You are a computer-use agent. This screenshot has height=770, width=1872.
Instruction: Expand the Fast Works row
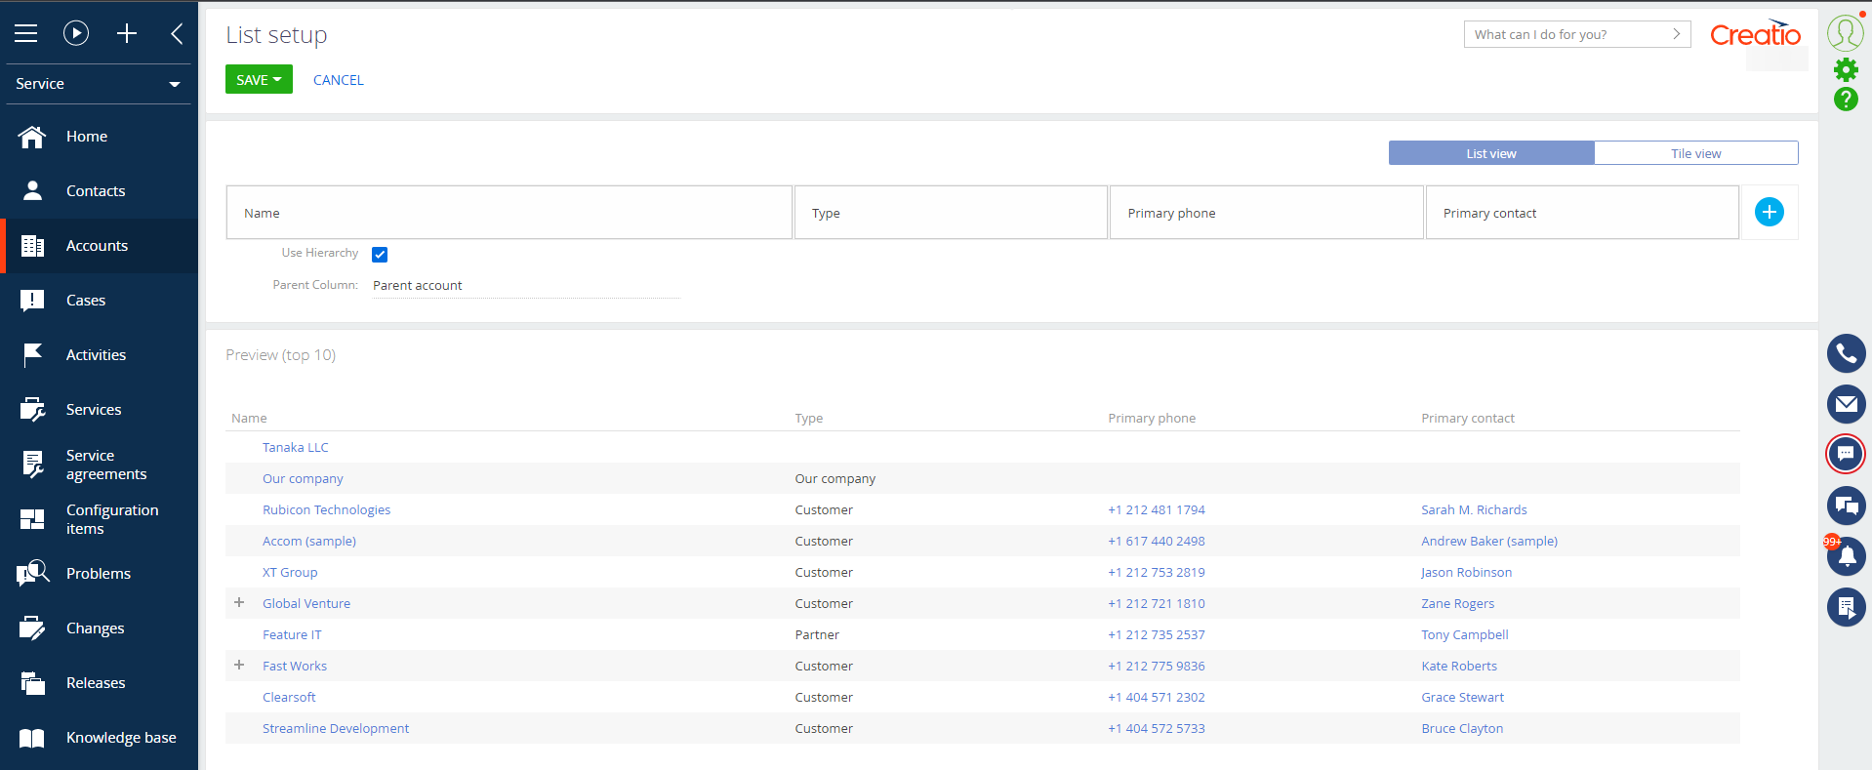239,666
